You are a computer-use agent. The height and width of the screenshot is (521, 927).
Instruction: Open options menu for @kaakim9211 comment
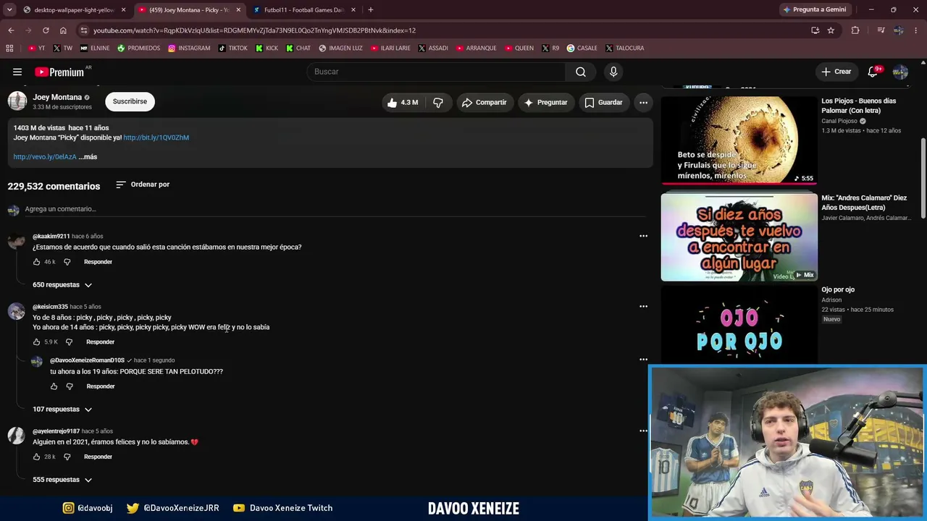(x=643, y=236)
